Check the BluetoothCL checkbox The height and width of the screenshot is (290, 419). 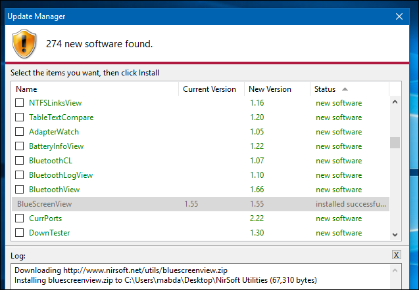19,161
